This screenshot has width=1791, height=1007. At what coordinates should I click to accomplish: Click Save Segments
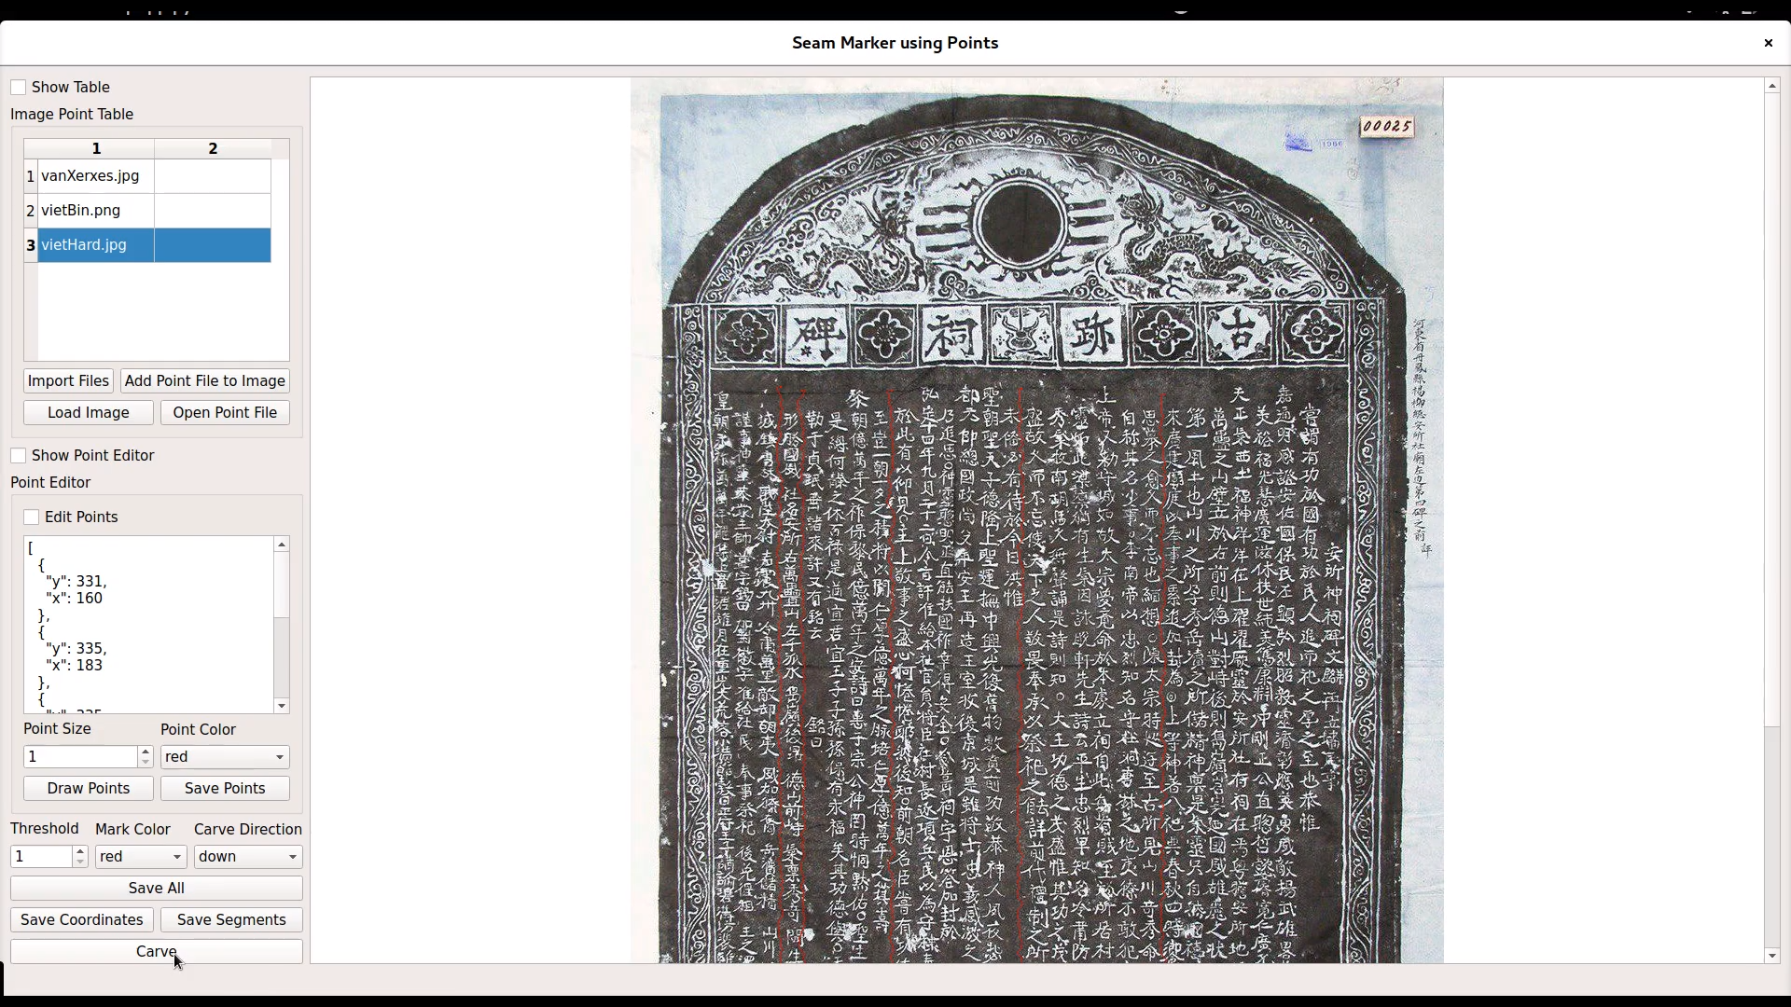click(231, 920)
